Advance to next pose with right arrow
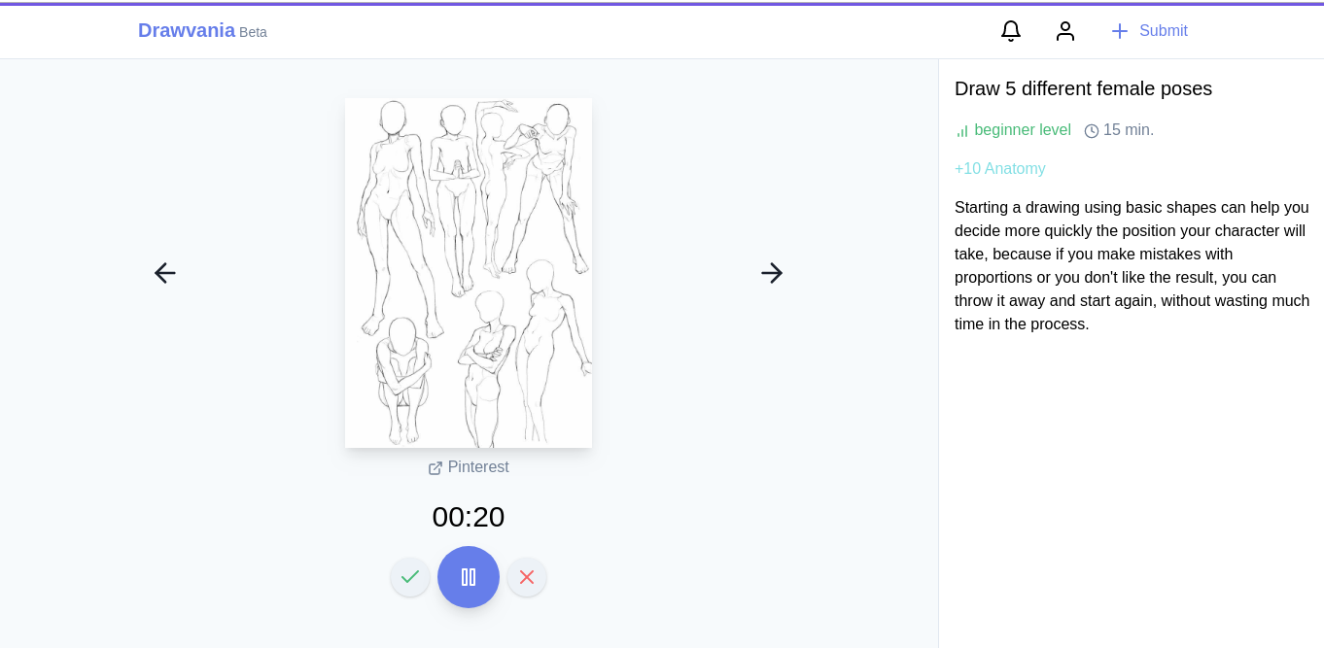Screen dimensions: 1324x648 (772, 273)
